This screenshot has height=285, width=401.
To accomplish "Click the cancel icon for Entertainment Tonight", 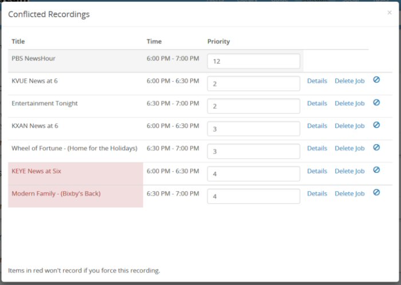I will click(x=376, y=102).
